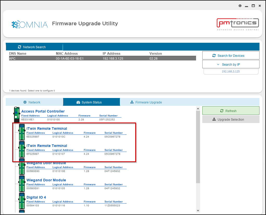
Task: Click the info icon in title bar
Action: pyautogui.click(x=240, y=6)
